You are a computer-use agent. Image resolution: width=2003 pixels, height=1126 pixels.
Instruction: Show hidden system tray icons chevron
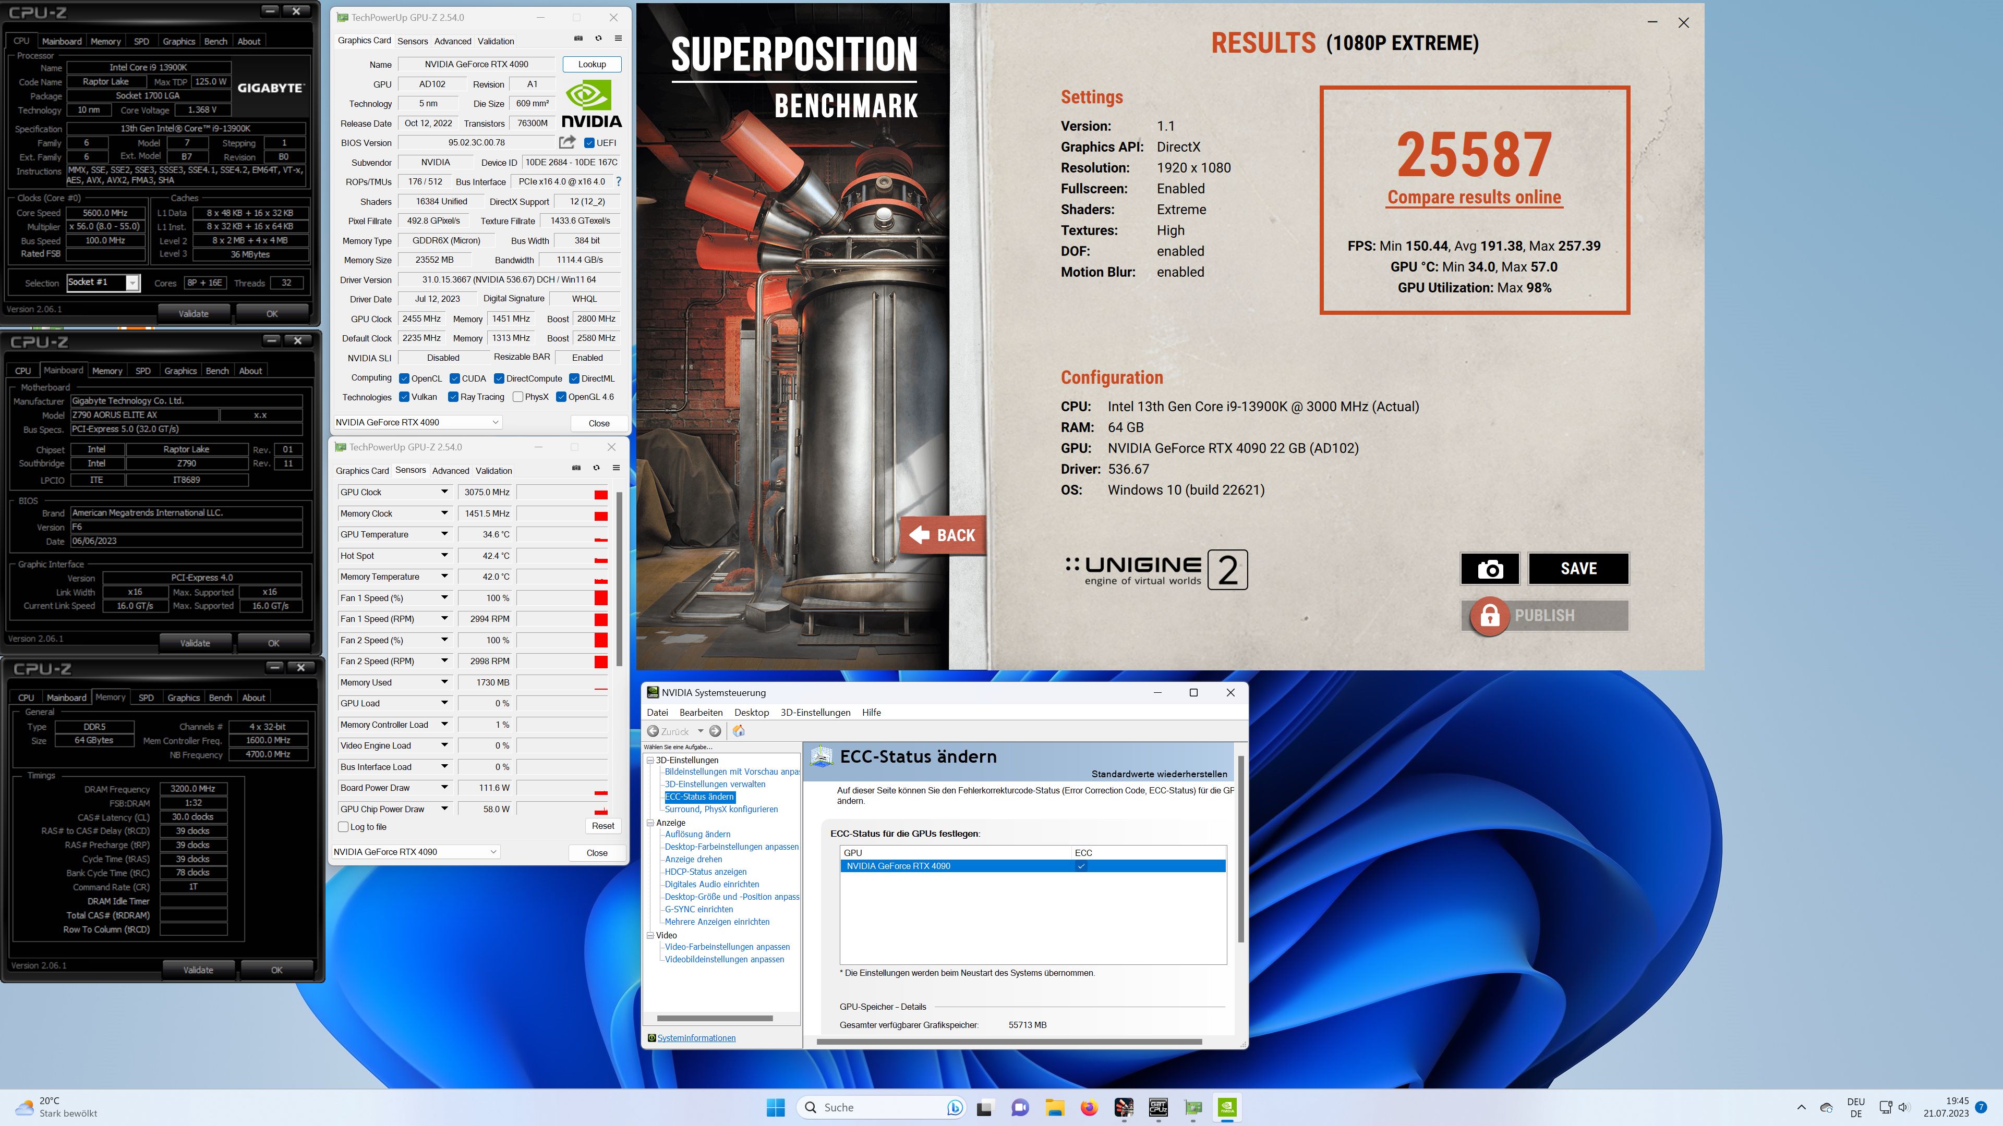[x=1802, y=1107]
